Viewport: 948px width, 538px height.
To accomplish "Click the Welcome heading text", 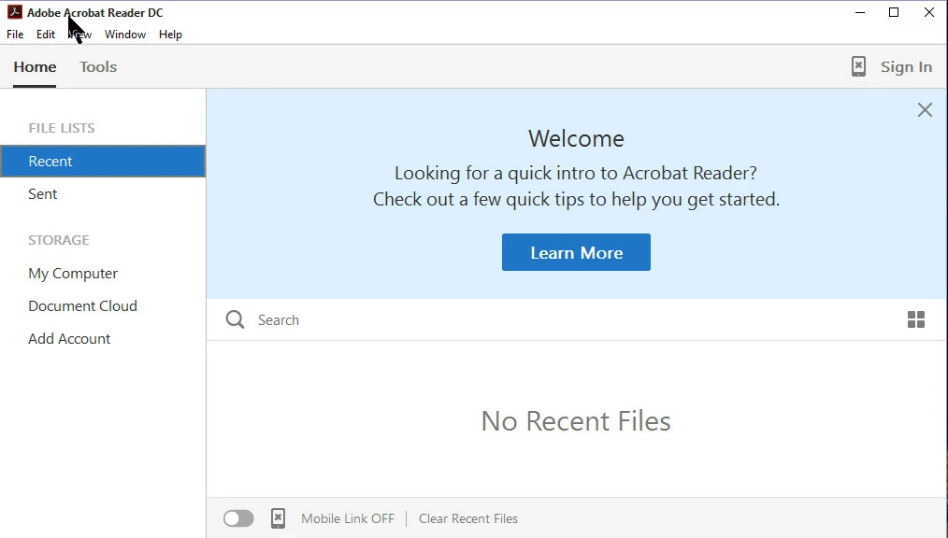I will click(x=576, y=139).
